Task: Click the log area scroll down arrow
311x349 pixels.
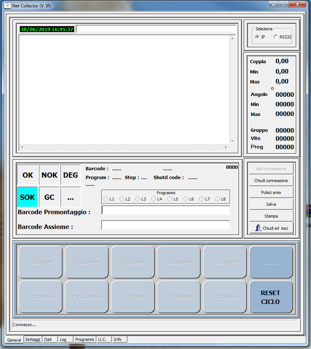Action: (x=232, y=141)
